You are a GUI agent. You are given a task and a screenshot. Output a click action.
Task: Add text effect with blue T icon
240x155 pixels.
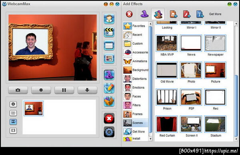200,14
